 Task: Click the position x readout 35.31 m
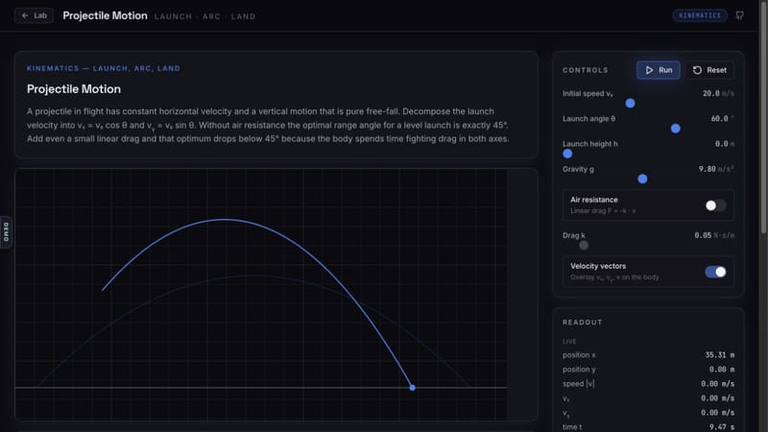pyautogui.click(x=719, y=354)
